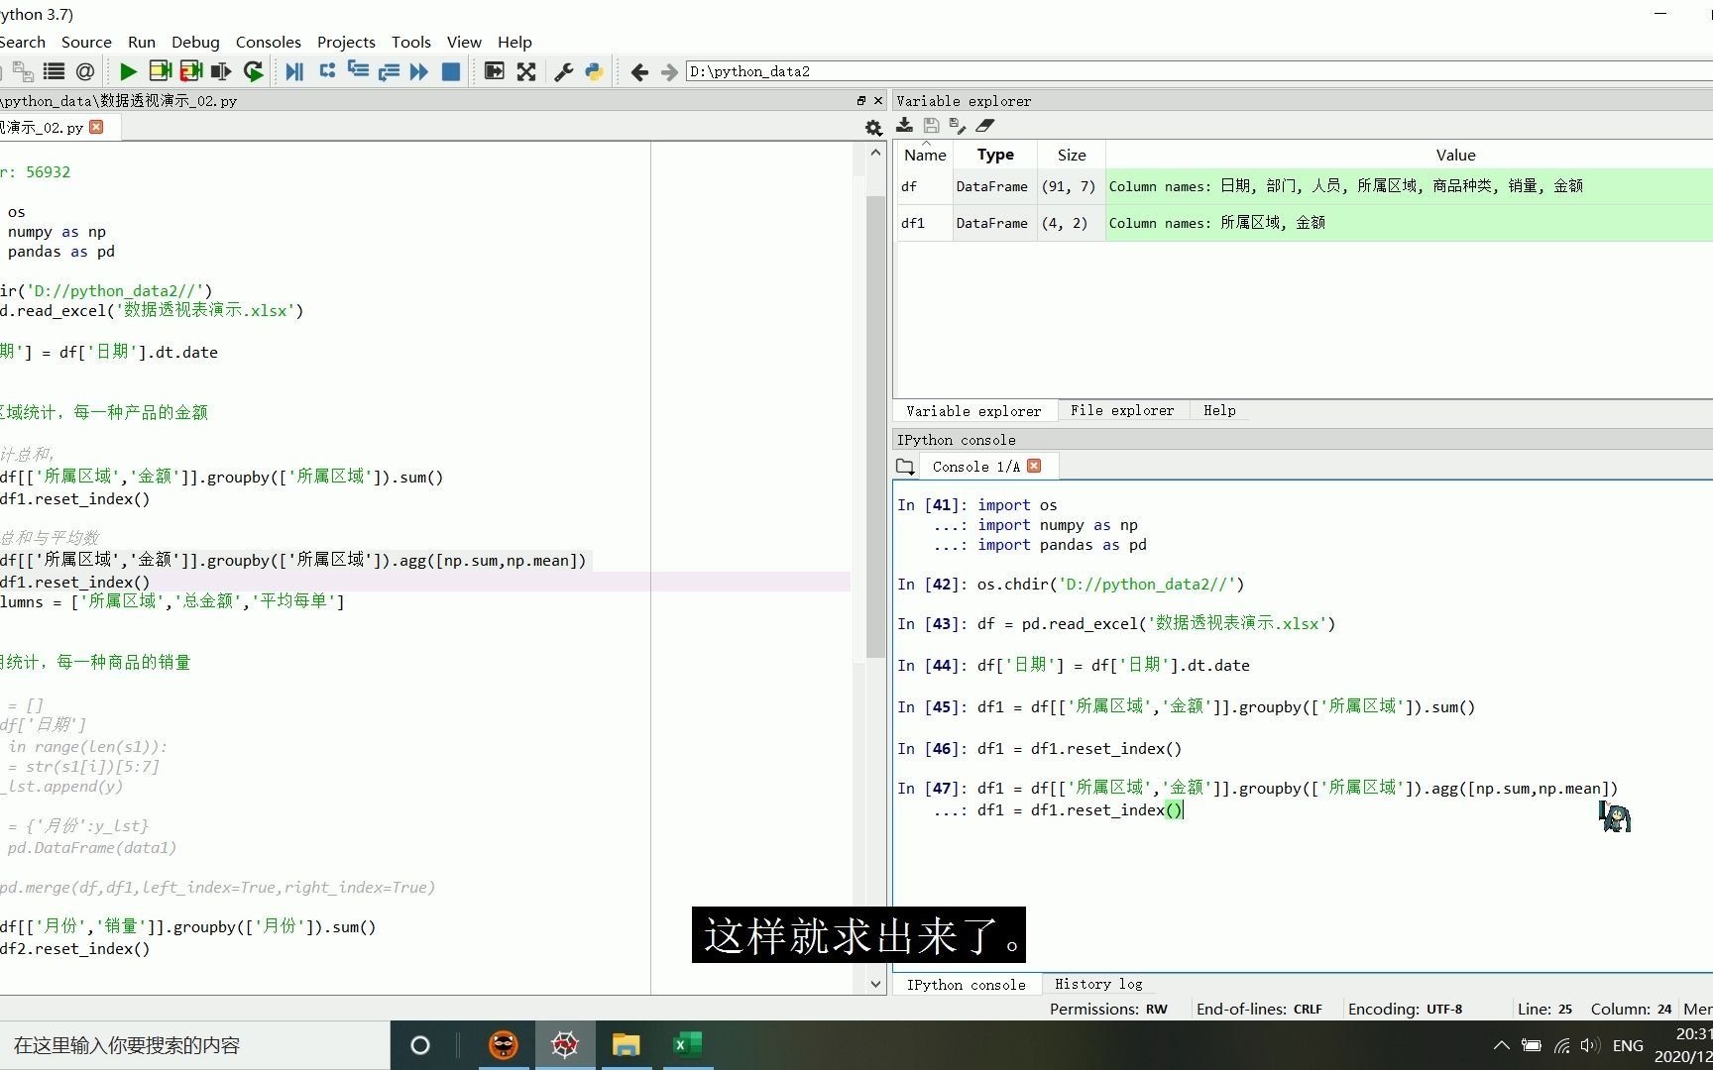Run the current script file
The image size is (1713, 1070).
(127, 71)
